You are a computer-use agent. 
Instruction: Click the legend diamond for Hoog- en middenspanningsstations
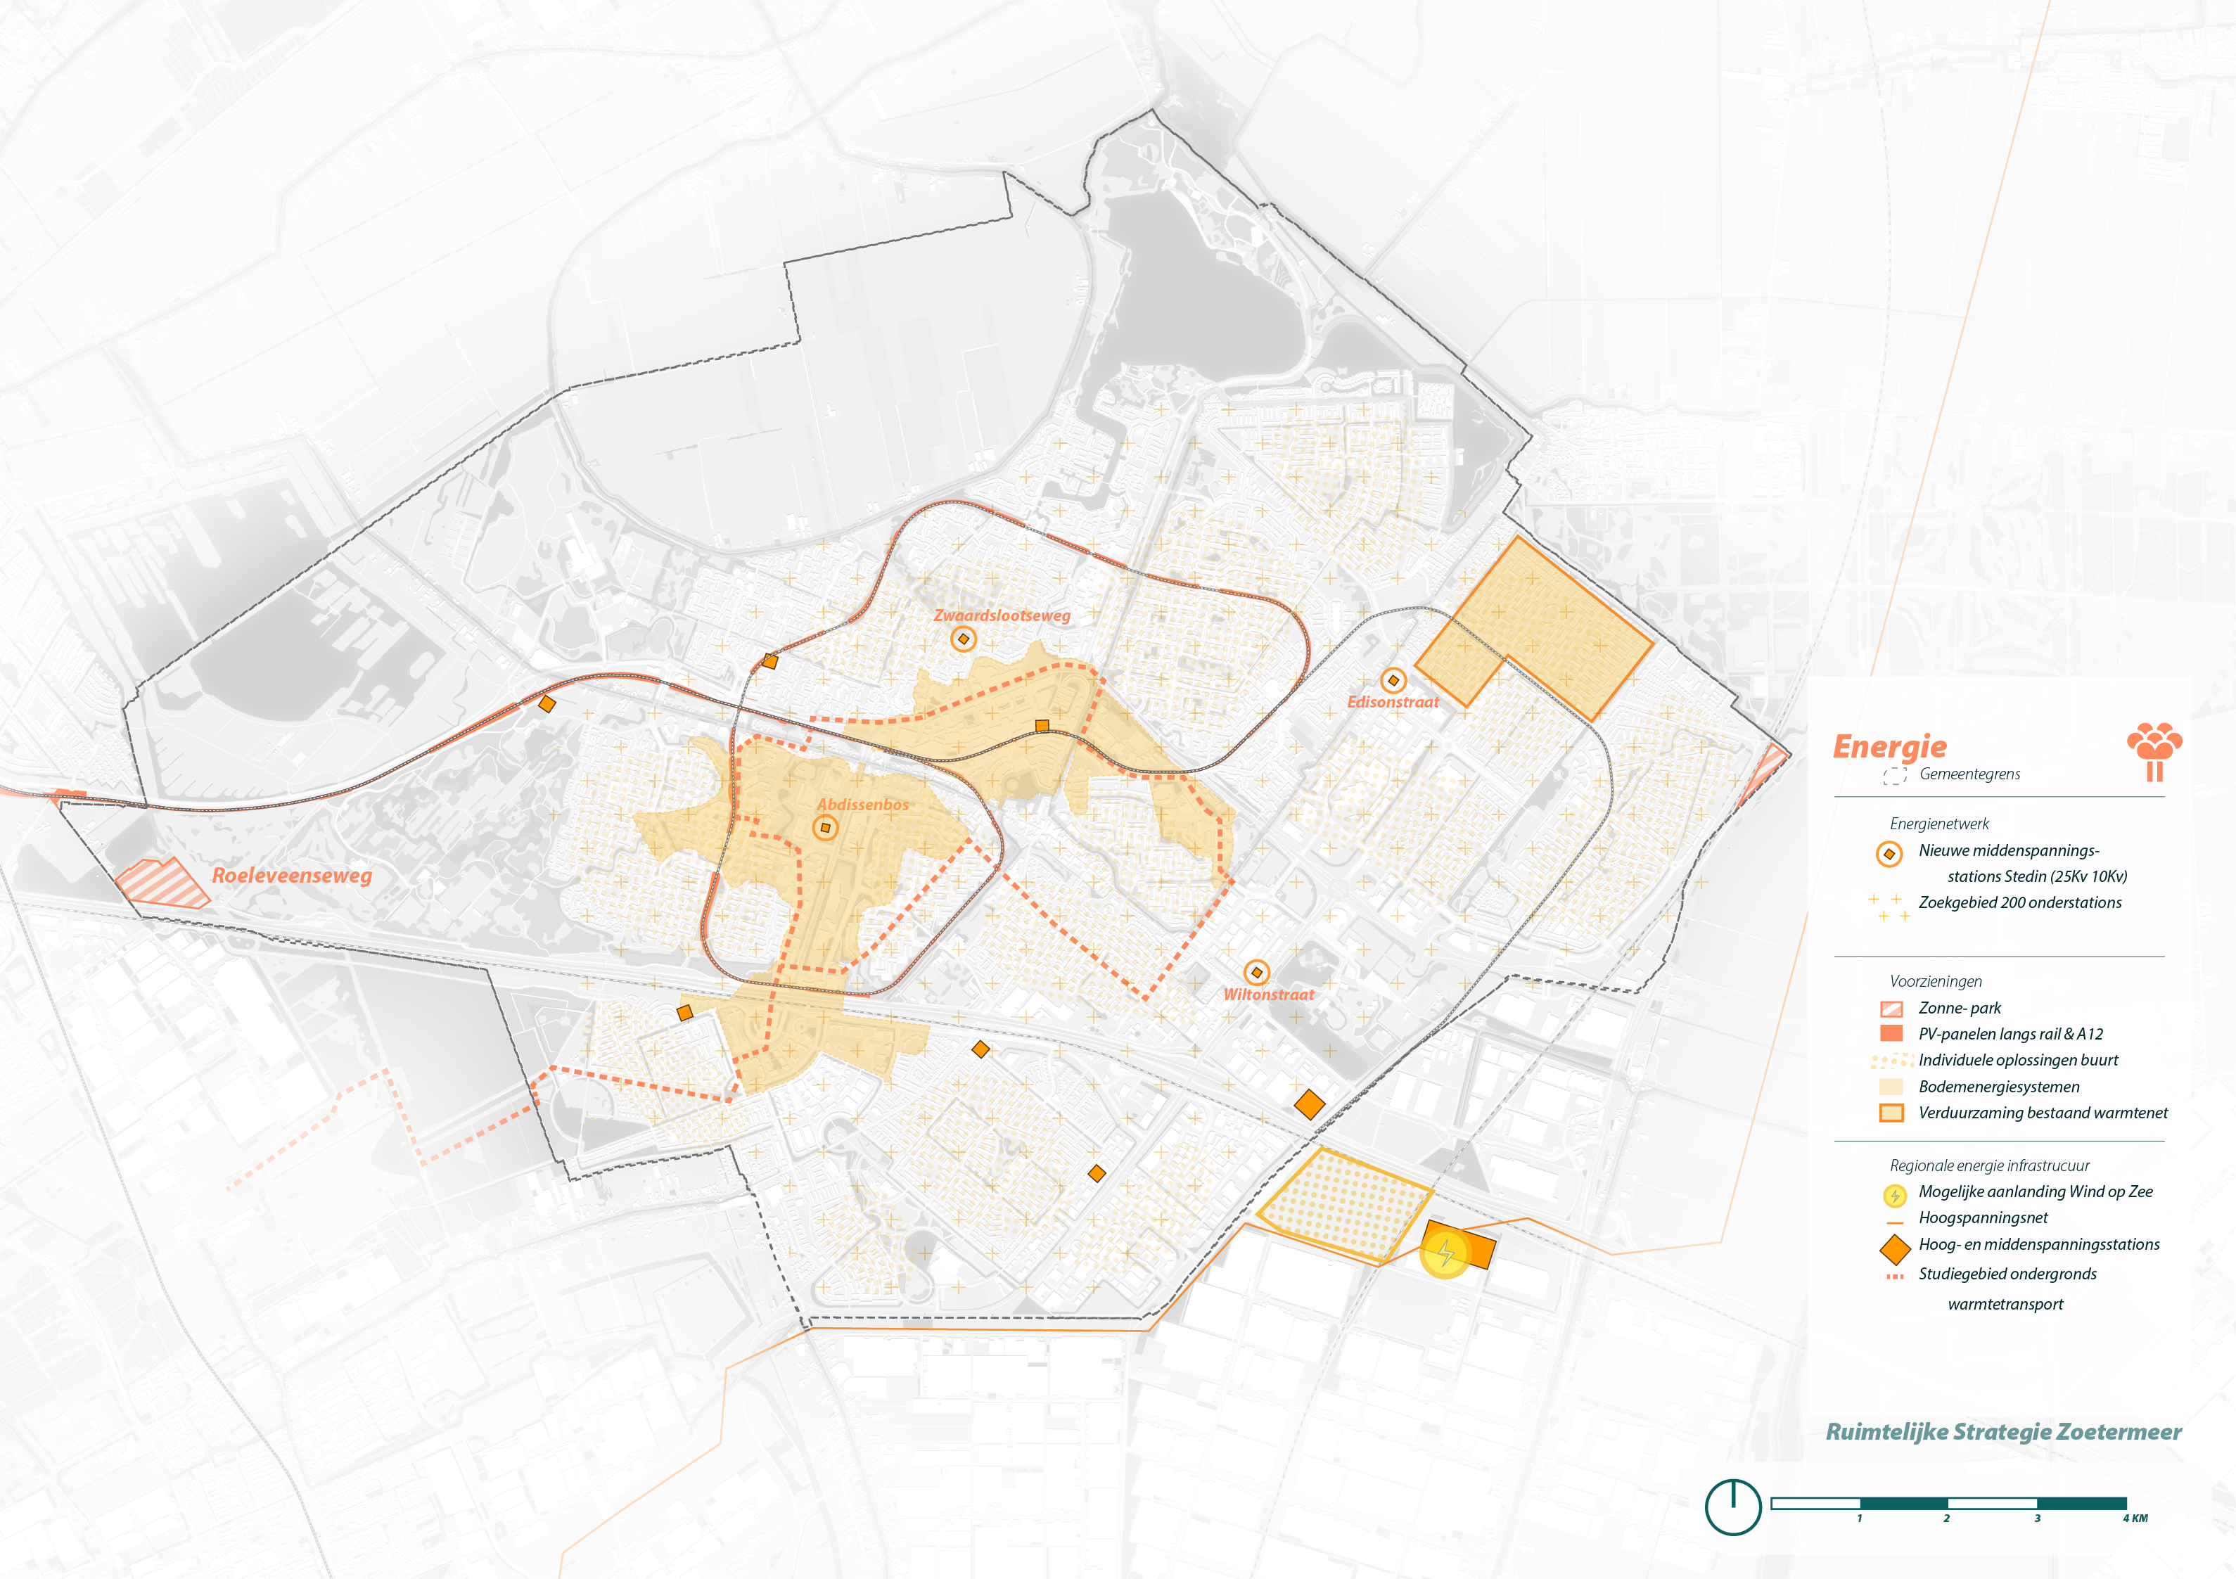[x=1894, y=1249]
